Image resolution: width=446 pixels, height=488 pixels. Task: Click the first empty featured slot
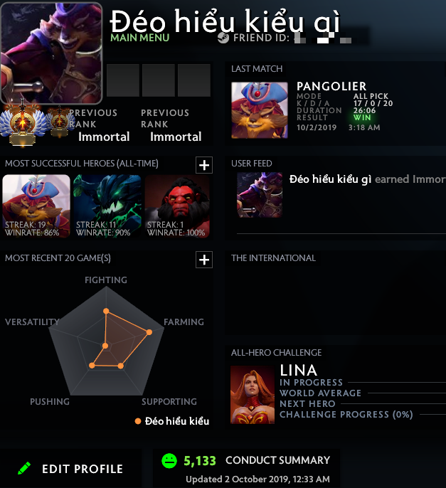pos(123,80)
